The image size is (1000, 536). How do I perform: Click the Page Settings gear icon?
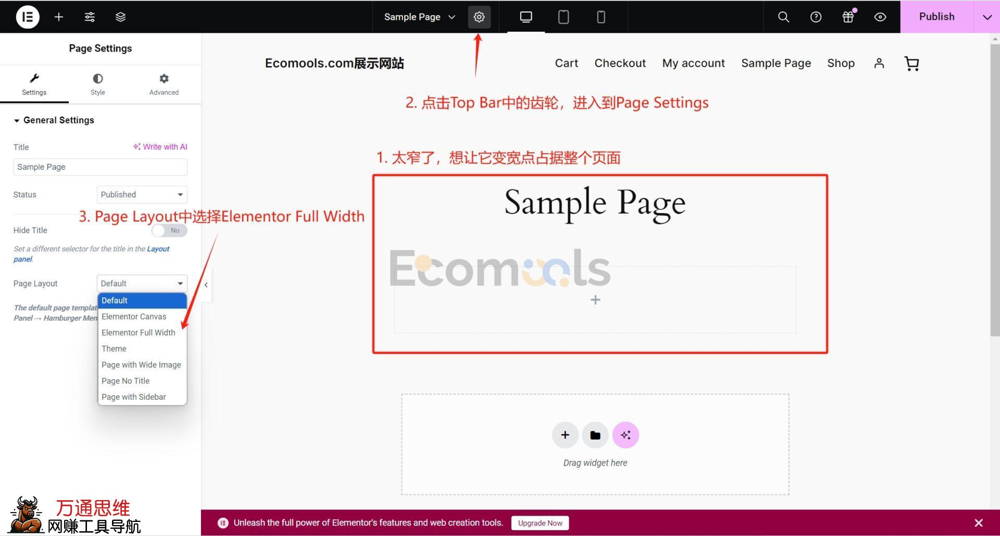479,17
